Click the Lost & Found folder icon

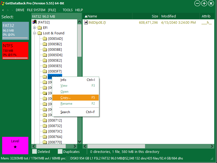pyautogui.click(x=40, y=33)
